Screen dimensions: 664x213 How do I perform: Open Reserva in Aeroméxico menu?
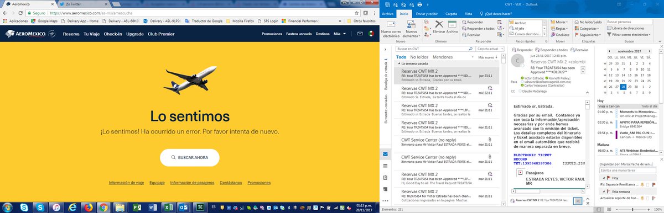(71, 34)
